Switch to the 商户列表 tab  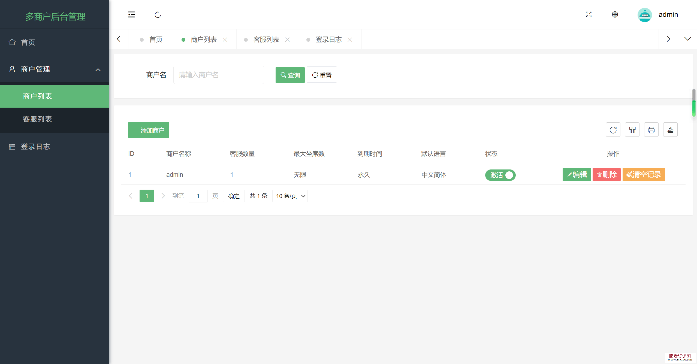[204, 40]
